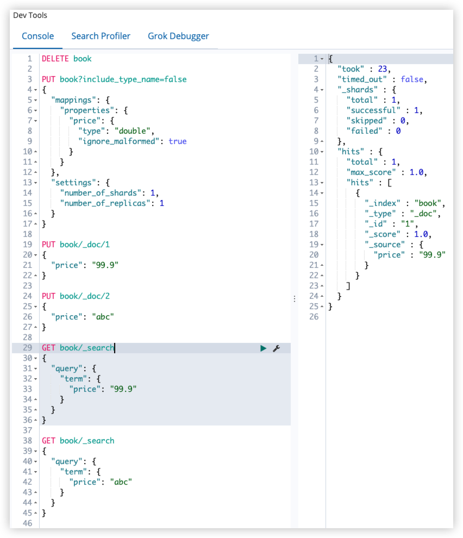
Task: Collapse the "mappings" block on line 5
Action: [36, 100]
